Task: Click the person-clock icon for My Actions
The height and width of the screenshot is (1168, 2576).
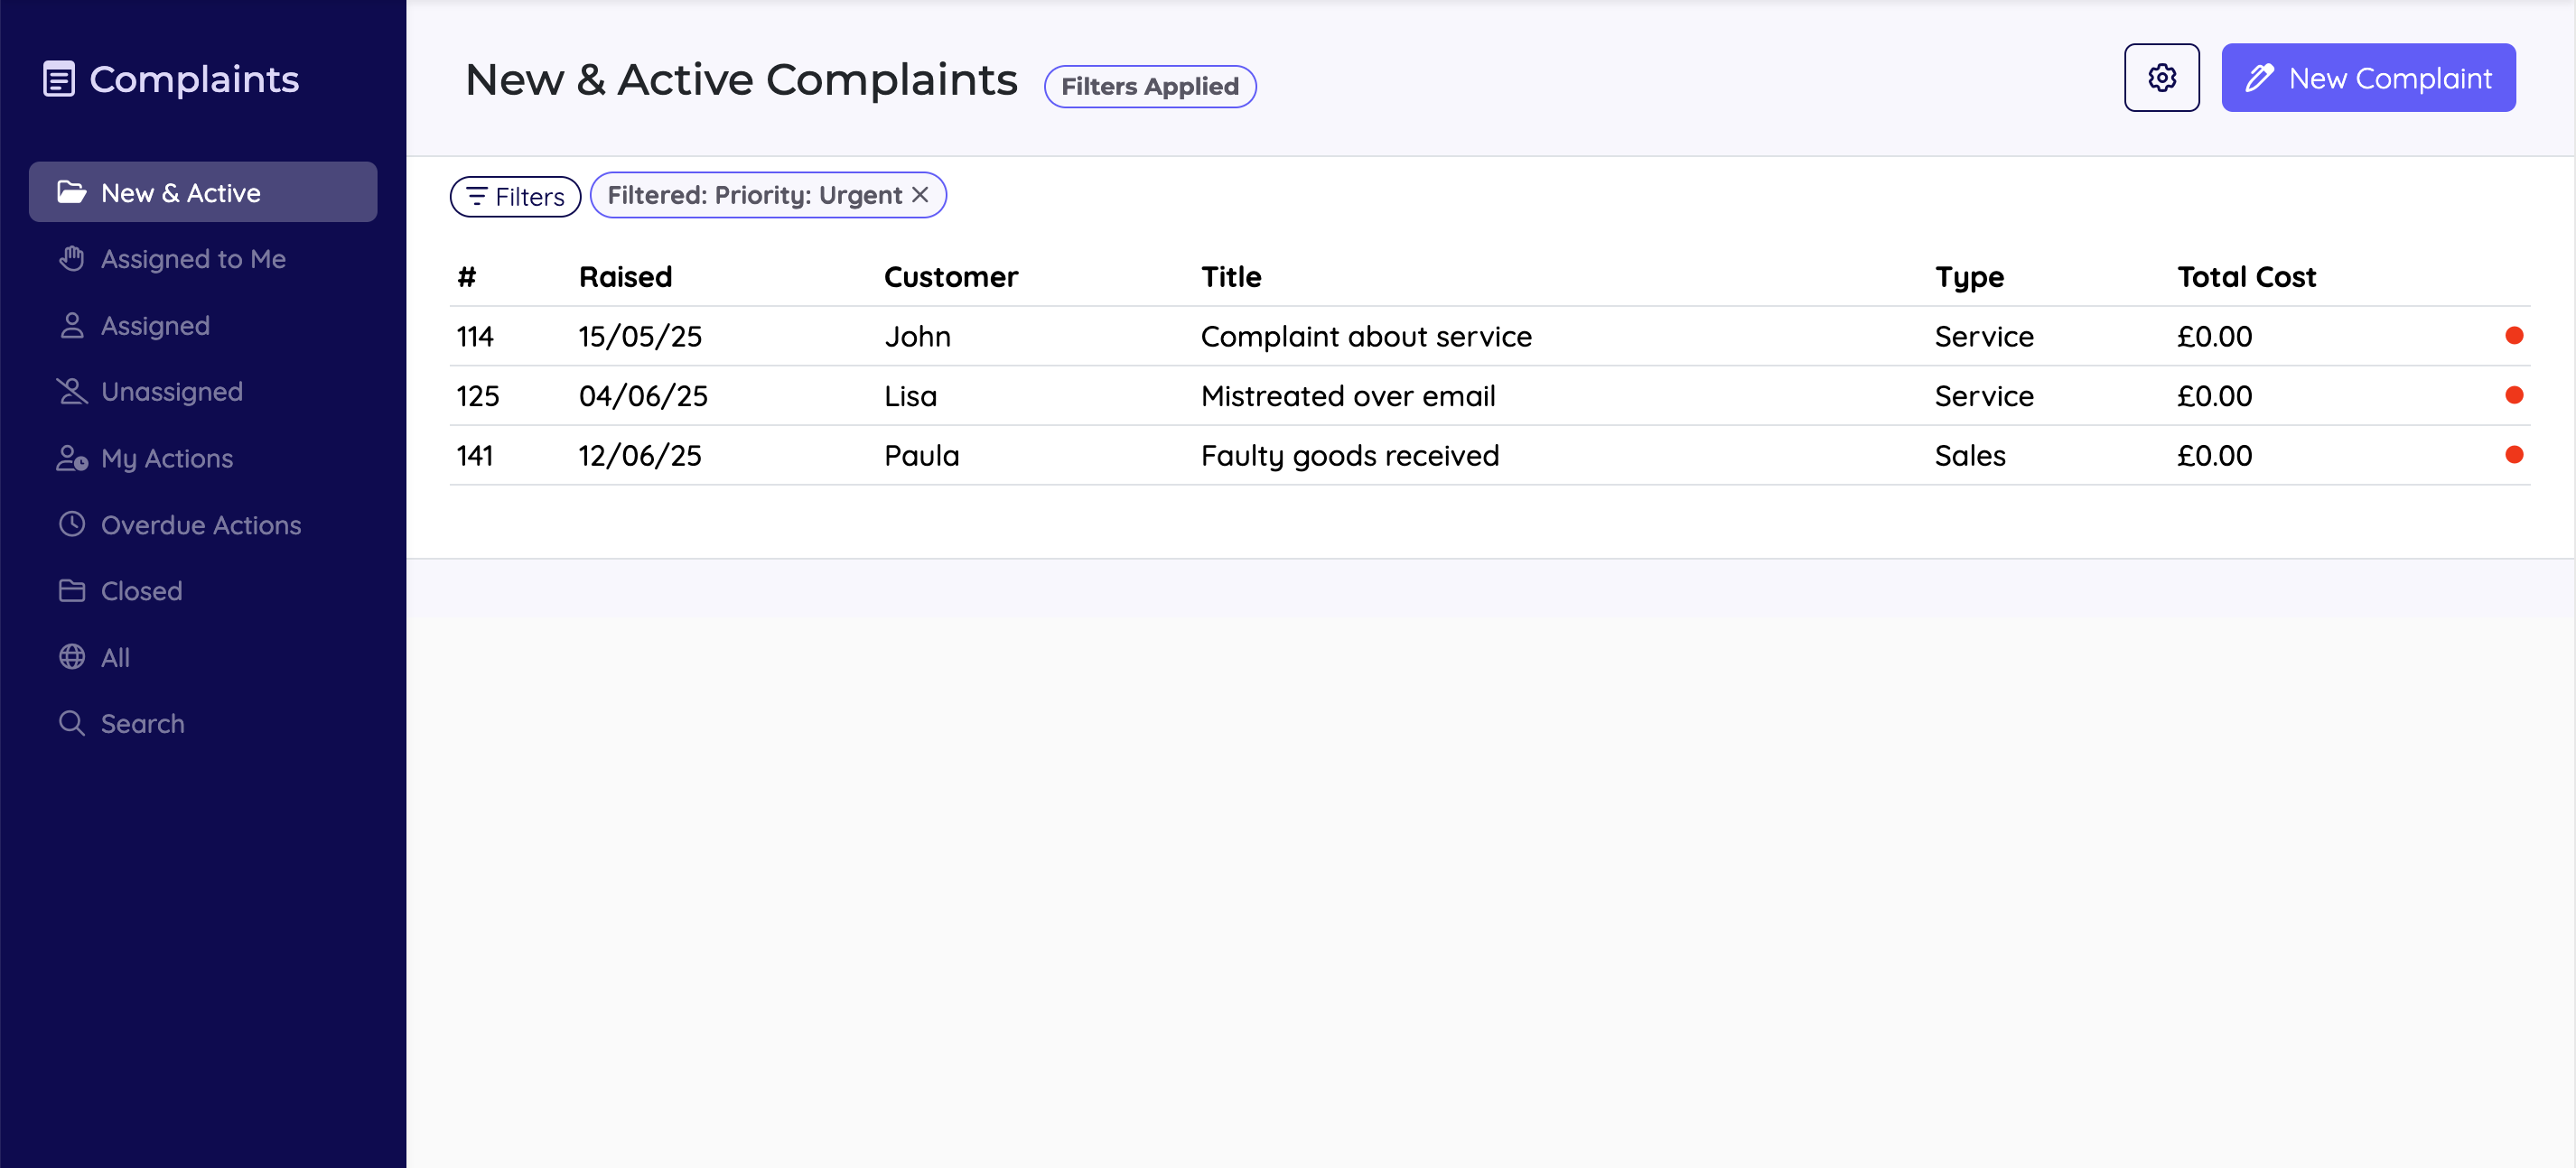Action: point(72,458)
